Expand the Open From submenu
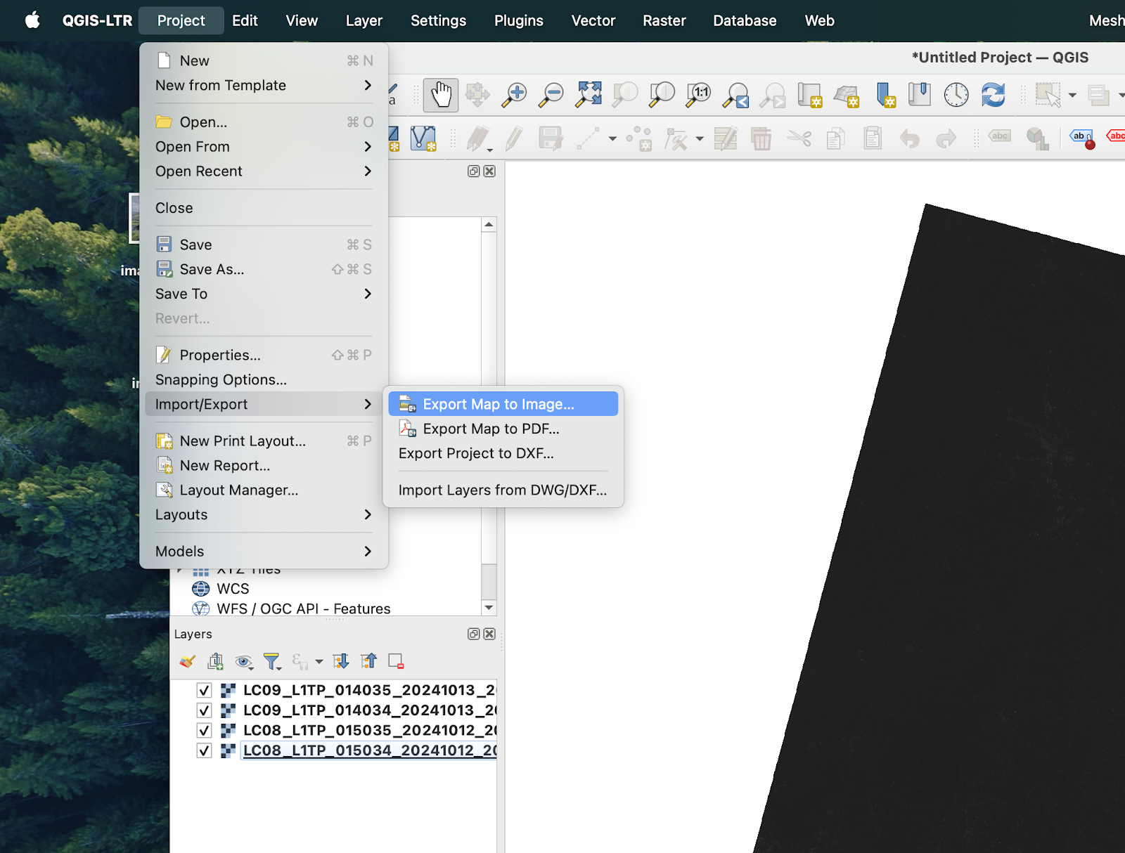Viewport: 1125px width, 853px height. (x=264, y=146)
